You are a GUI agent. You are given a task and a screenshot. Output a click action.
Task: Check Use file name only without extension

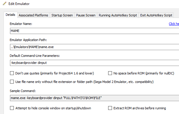(12, 82)
